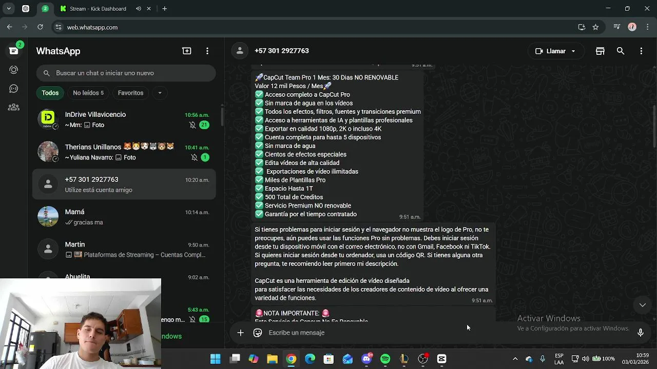Open chat options three-dot menu
The image size is (657, 369).
(x=641, y=51)
